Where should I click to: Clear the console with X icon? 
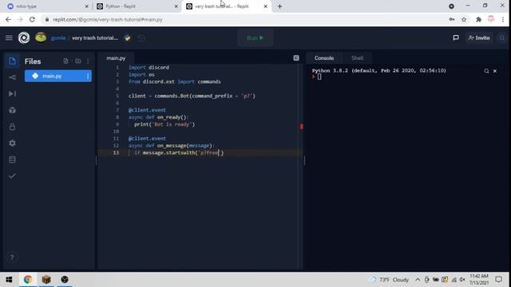(x=495, y=71)
